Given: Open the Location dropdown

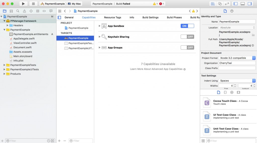Looking at the screenshot, I should click(237, 28).
